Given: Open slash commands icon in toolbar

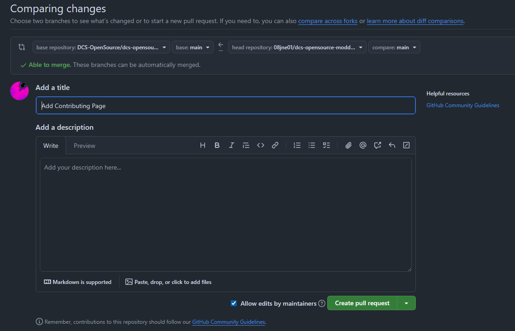Looking at the screenshot, I should coord(406,145).
